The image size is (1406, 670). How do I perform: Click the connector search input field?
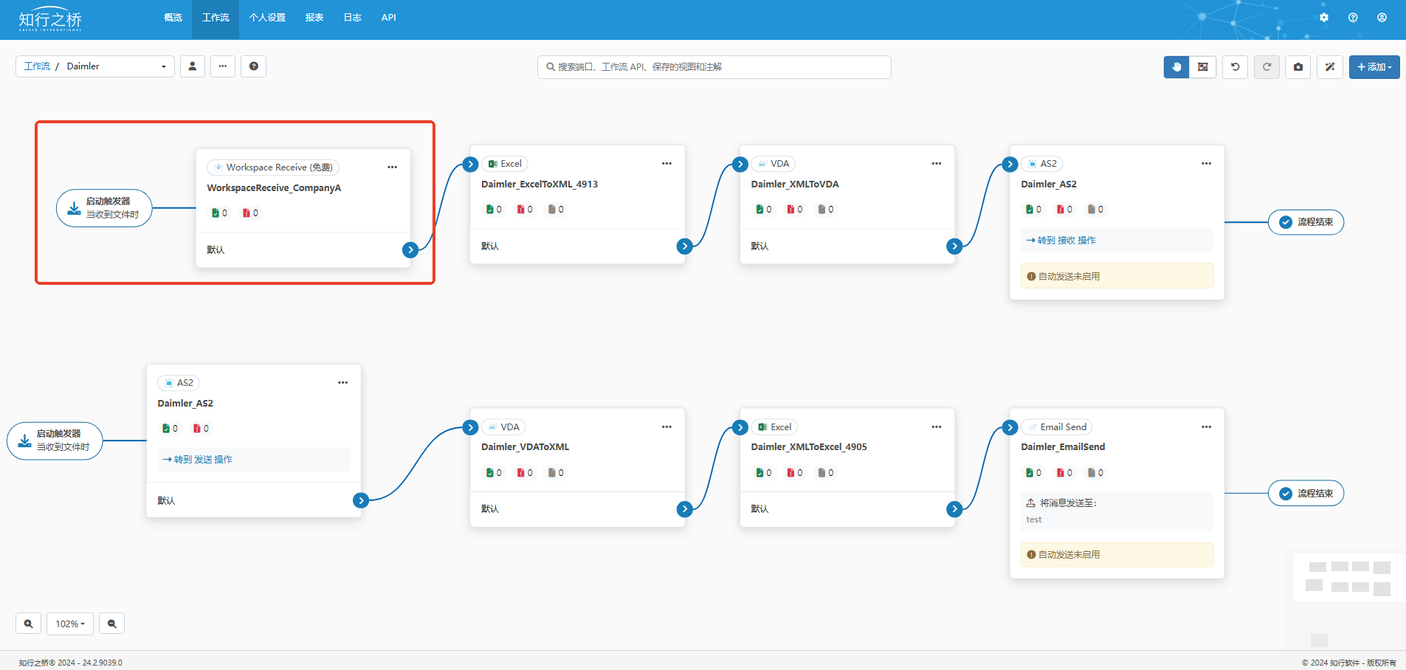pyautogui.click(x=714, y=67)
